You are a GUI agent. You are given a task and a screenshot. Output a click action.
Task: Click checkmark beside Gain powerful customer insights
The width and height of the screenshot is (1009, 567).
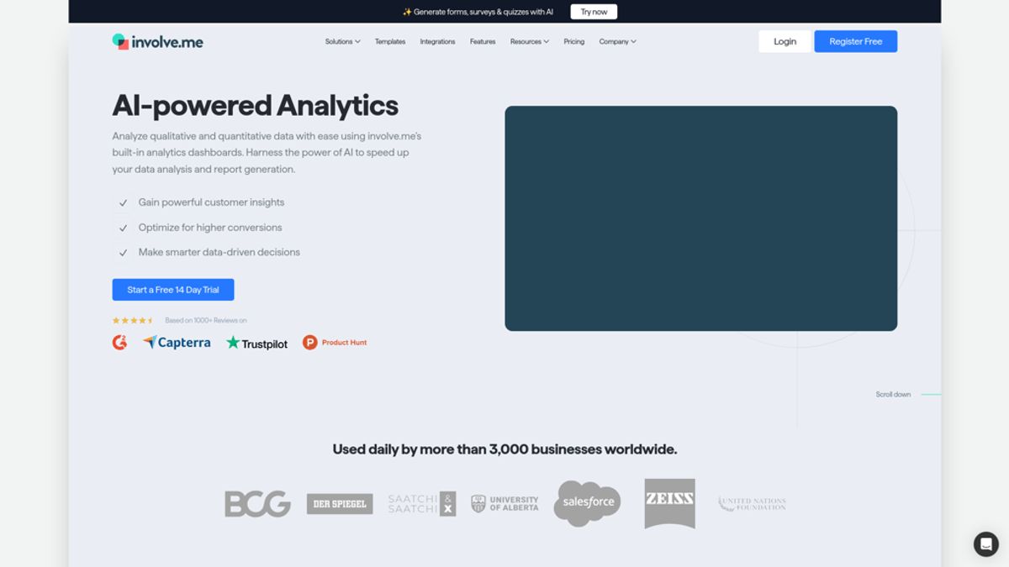pos(123,202)
